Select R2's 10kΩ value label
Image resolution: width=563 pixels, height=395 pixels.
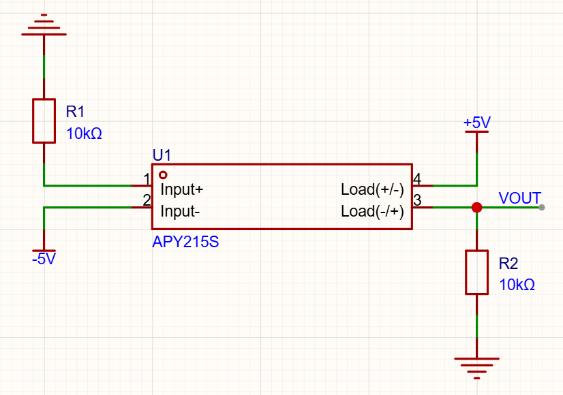point(517,285)
